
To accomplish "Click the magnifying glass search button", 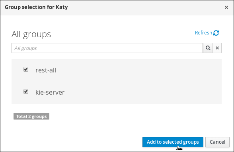I will pos(208,48).
